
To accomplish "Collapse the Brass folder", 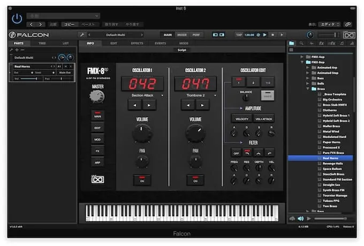I will (307, 89).
